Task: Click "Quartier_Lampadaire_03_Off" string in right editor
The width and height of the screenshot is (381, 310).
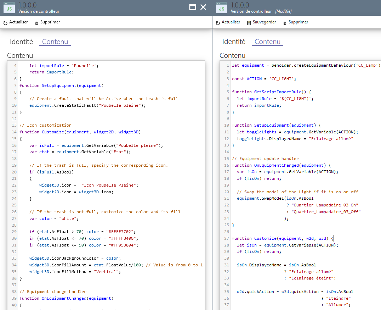Action: (326, 212)
